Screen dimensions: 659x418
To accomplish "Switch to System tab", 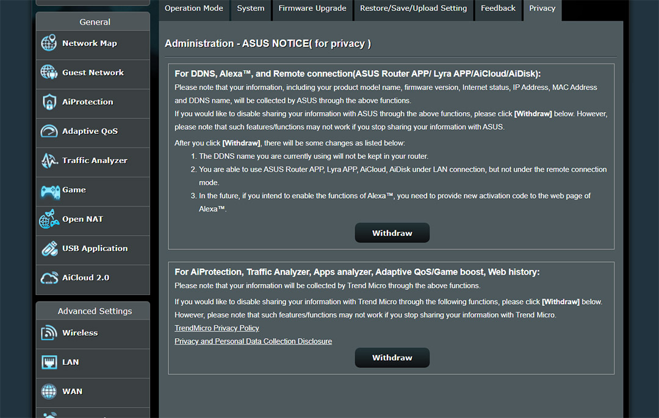I will pos(251,10).
